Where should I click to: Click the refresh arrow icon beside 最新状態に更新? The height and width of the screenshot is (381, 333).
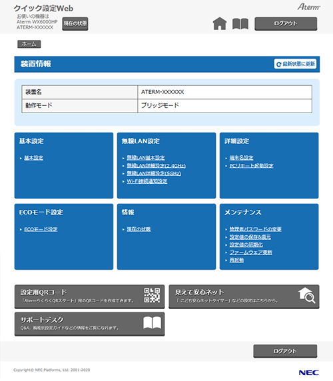pos(279,64)
